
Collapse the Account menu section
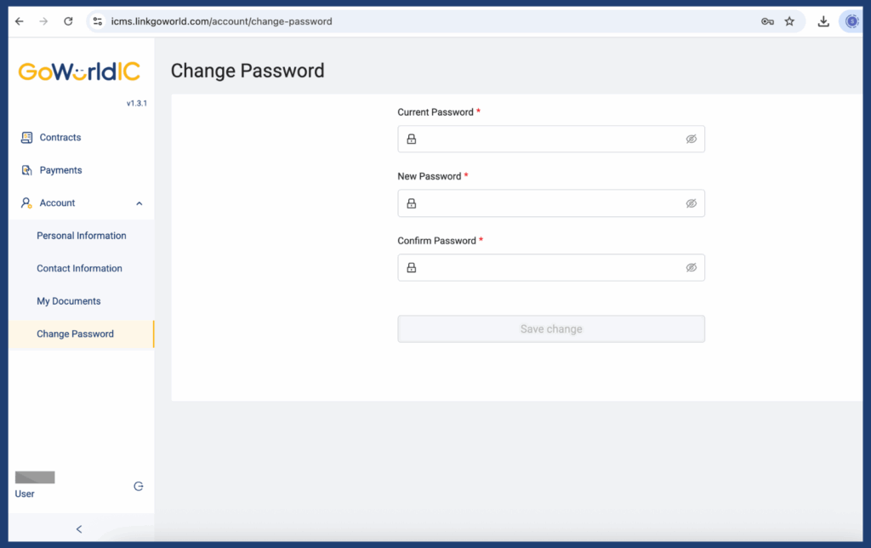pos(139,203)
